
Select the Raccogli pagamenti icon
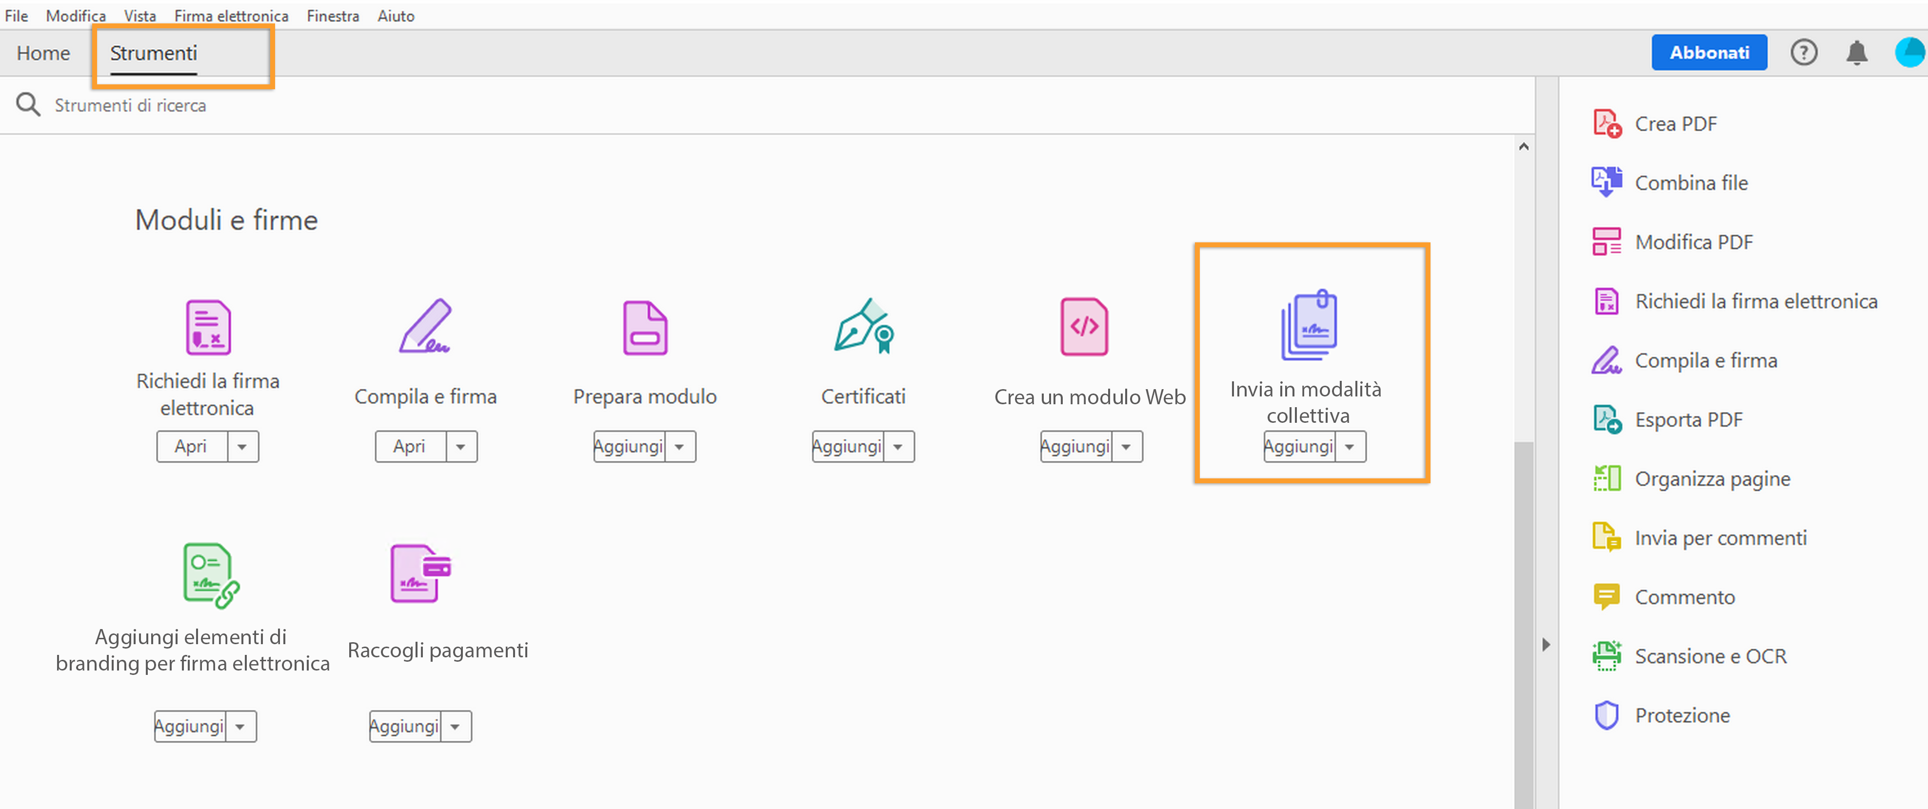(x=420, y=573)
